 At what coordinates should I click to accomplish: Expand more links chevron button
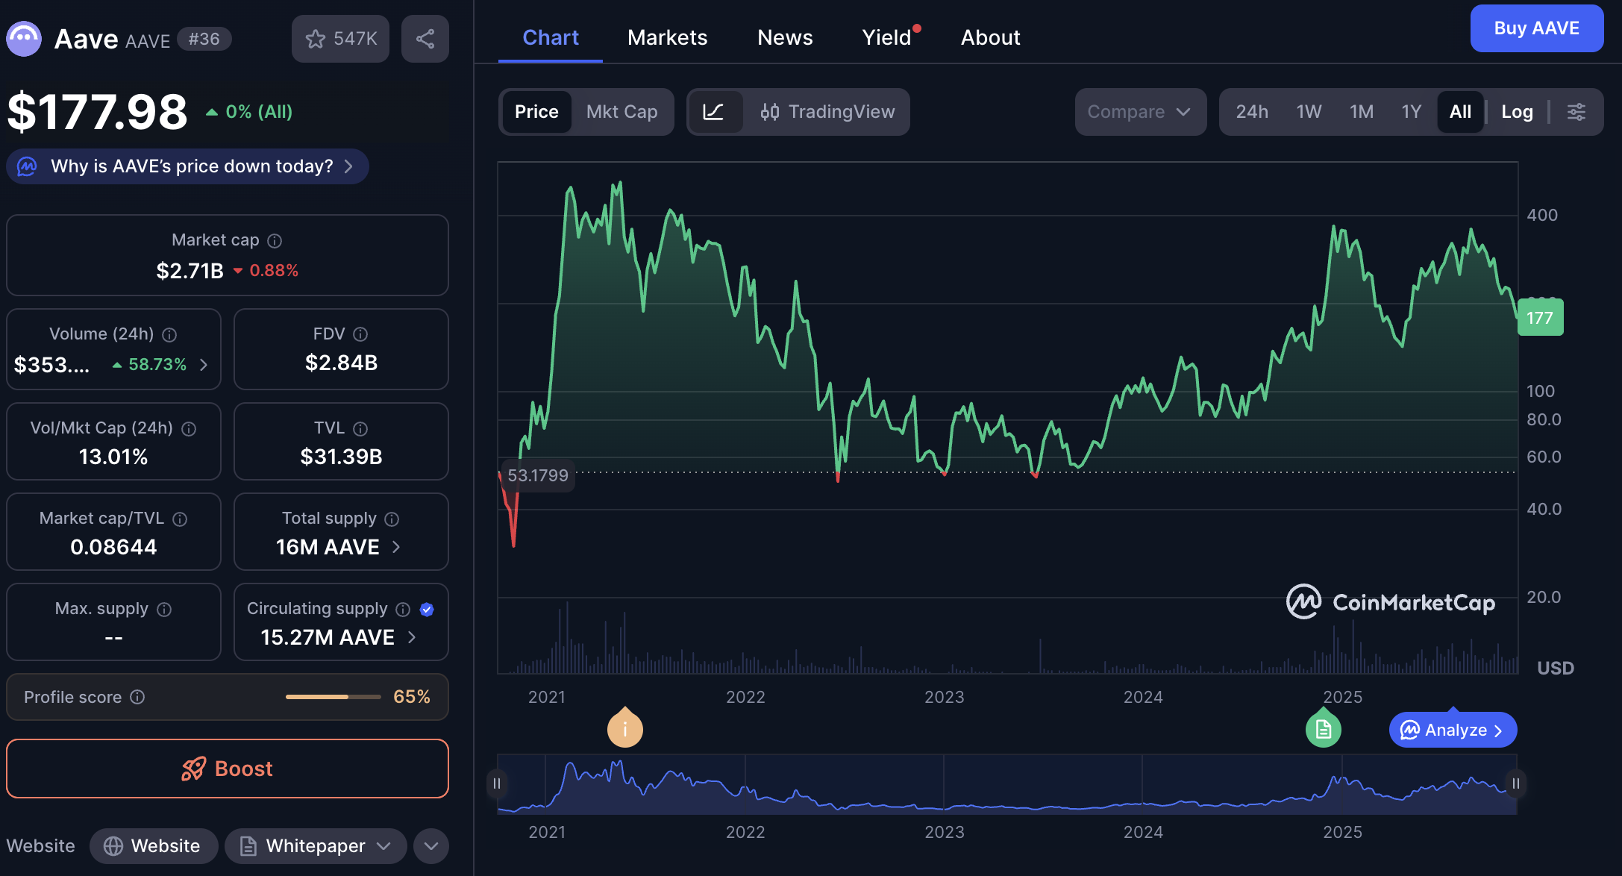(430, 846)
